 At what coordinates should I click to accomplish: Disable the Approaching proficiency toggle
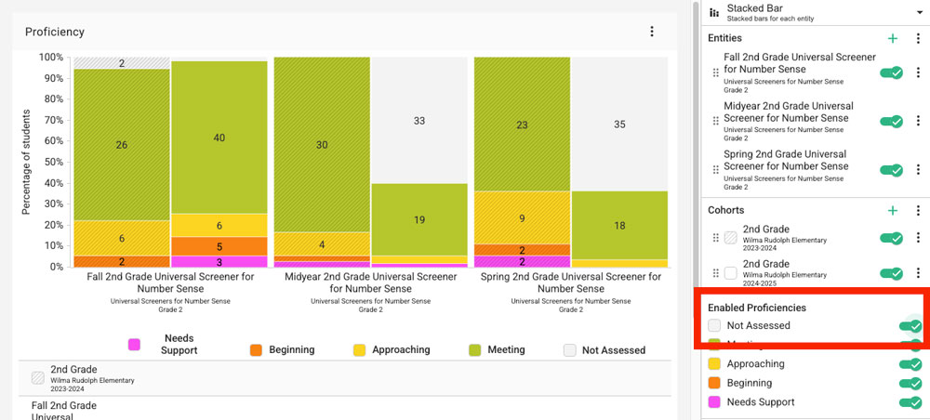click(910, 364)
